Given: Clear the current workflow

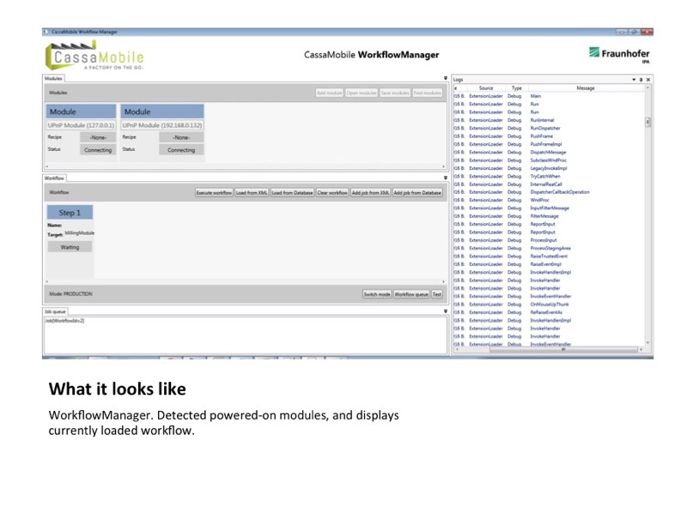Looking at the screenshot, I should [332, 193].
